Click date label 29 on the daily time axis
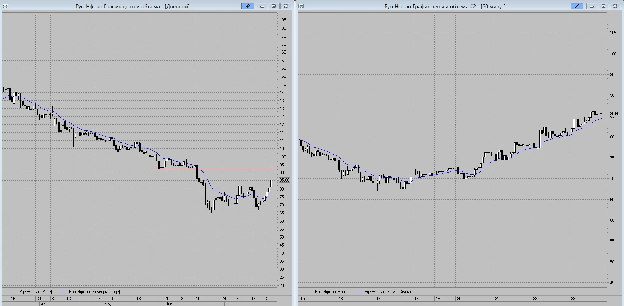 coord(224,299)
